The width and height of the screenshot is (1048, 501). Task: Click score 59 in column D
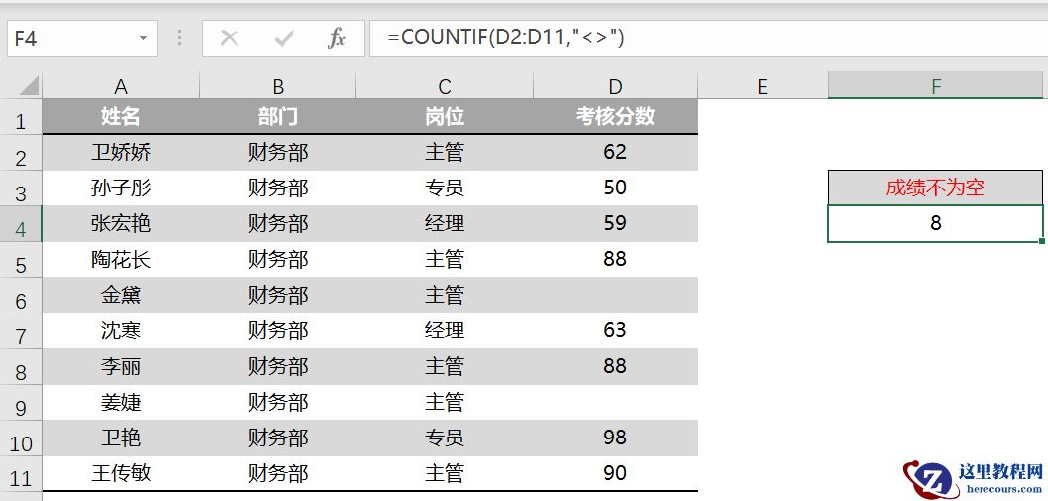pyautogui.click(x=615, y=223)
